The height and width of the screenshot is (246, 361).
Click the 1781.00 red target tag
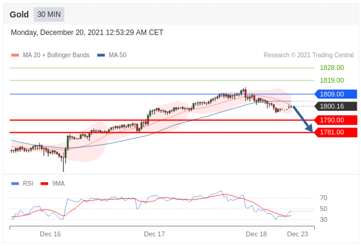pos(336,132)
